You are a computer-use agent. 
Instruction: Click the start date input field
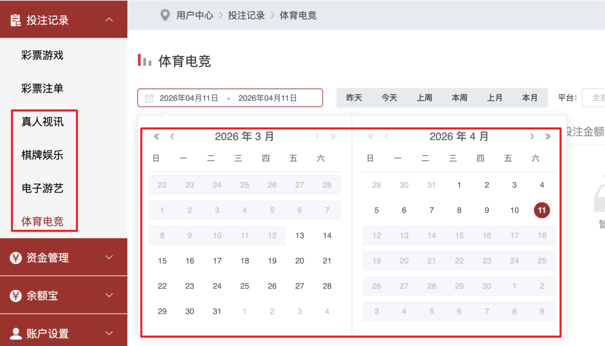pyautogui.click(x=189, y=98)
